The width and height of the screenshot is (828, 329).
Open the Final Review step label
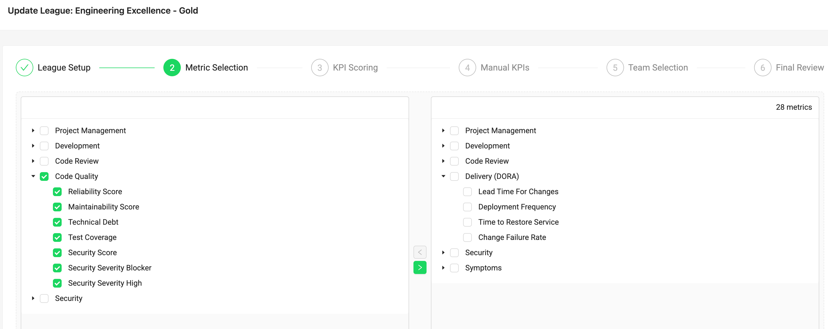click(x=799, y=68)
